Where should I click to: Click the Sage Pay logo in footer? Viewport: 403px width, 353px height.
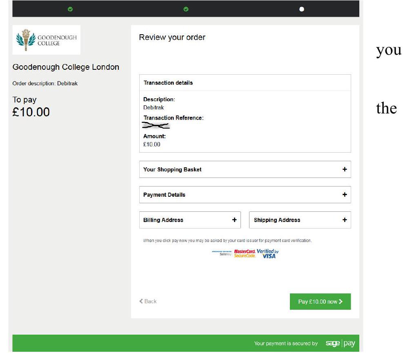[340, 343]
